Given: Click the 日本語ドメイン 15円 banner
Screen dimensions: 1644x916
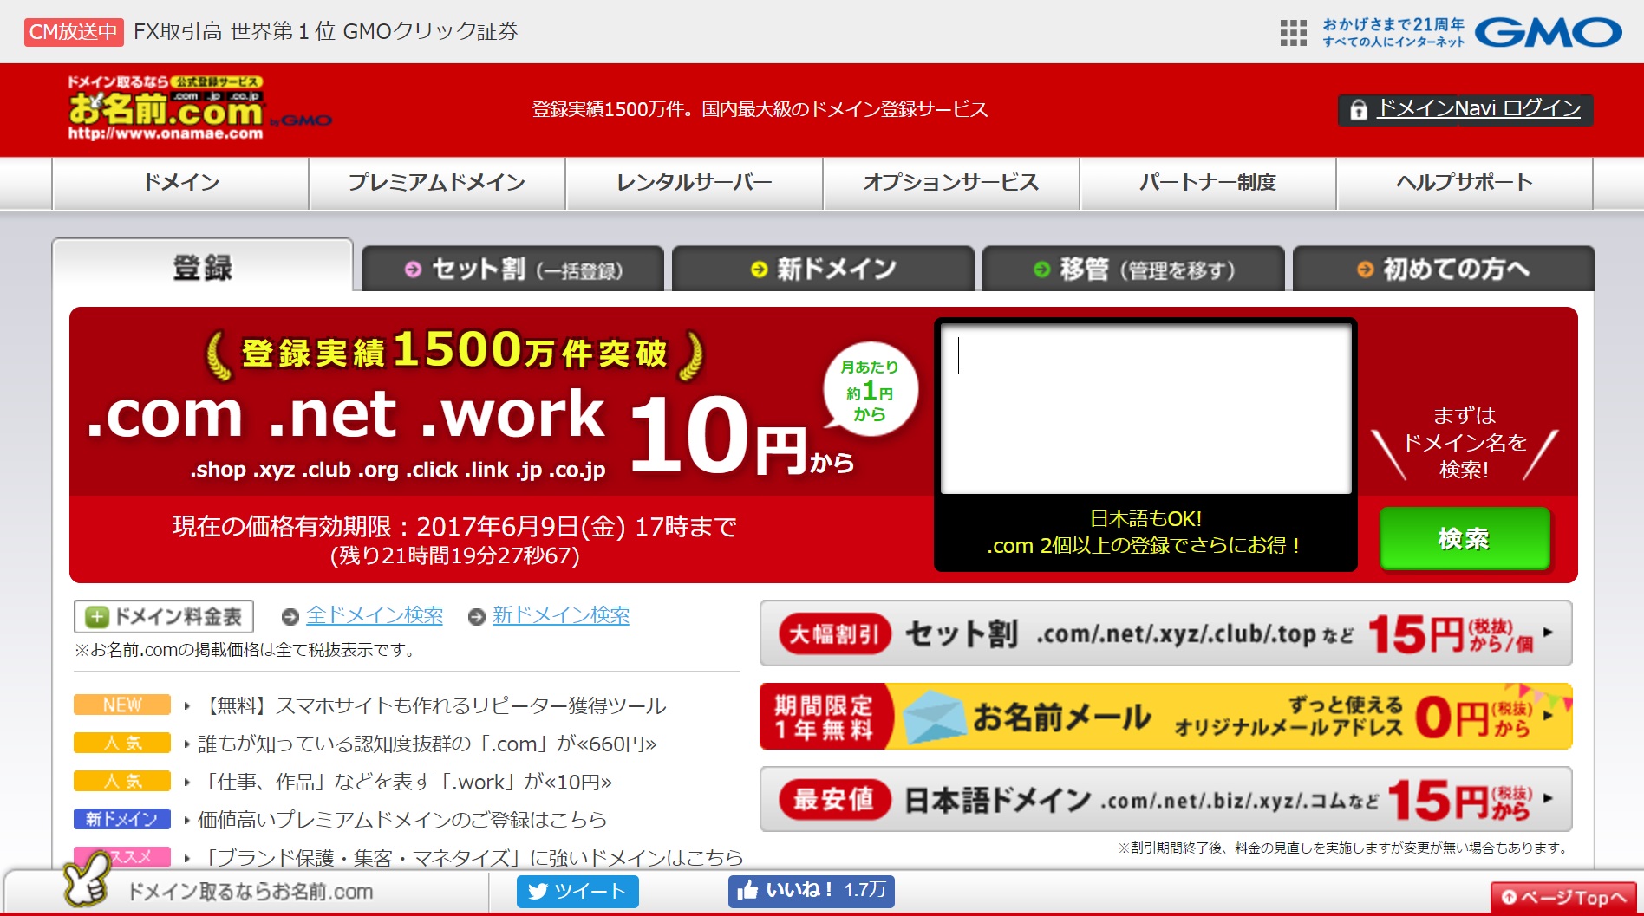Looking at the screenshot, I should (1165, 799).
